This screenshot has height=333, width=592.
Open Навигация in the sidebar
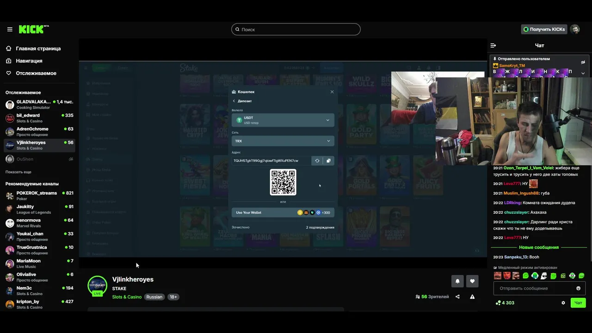tap(29, 61)
